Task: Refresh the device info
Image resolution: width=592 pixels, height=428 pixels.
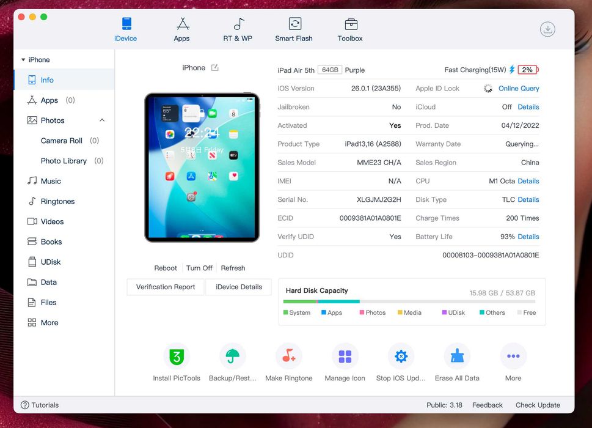Action: point(233,268)
